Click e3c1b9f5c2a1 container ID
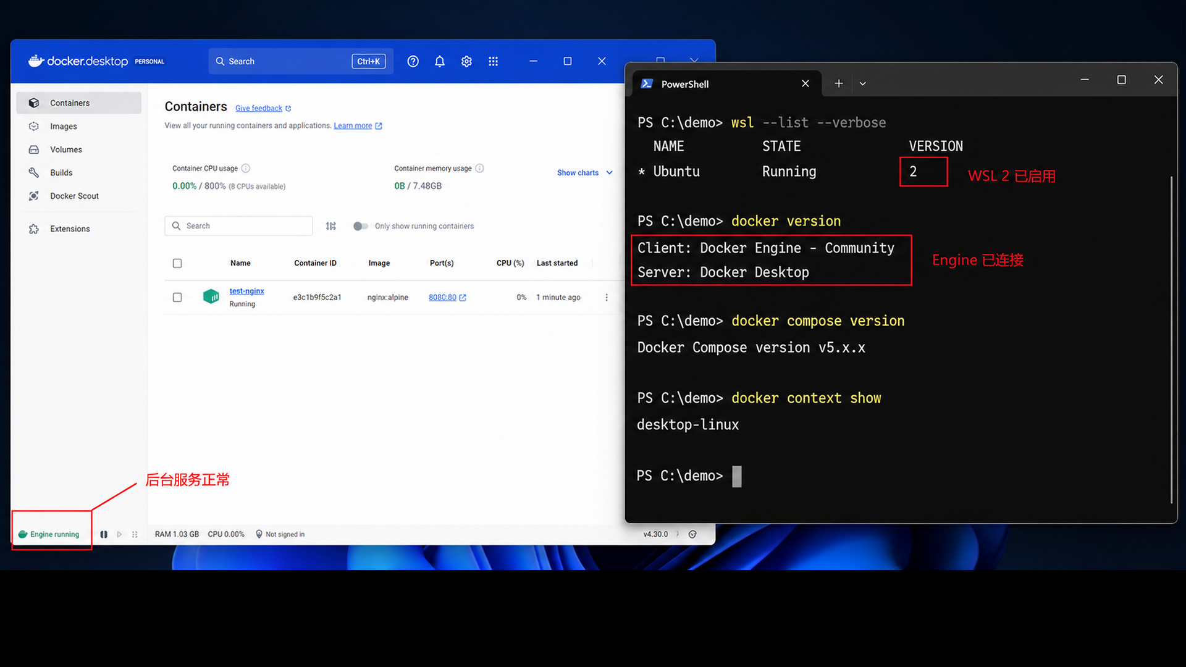The image size is (1186, 667). [x=317, y=297]
